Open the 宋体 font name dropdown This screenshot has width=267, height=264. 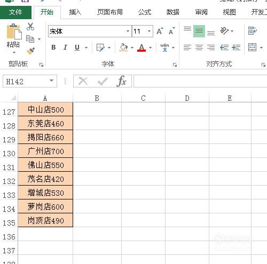tap(128, 31)
